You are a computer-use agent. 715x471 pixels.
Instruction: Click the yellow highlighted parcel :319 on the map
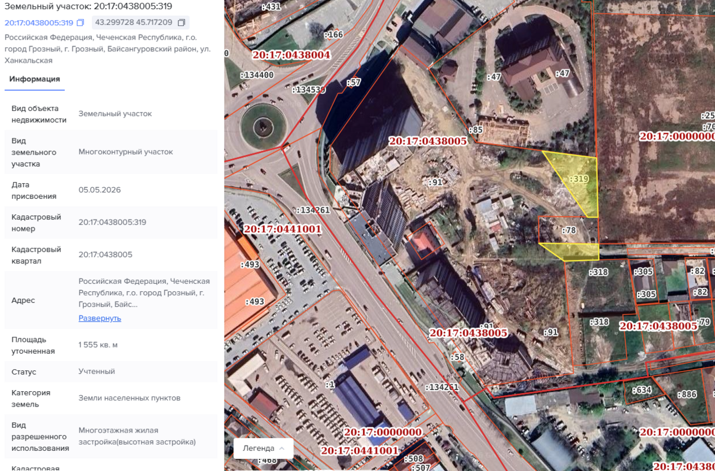point(579,179)
